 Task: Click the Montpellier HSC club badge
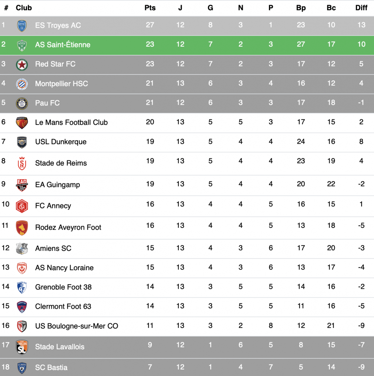(x=22, y=84)
